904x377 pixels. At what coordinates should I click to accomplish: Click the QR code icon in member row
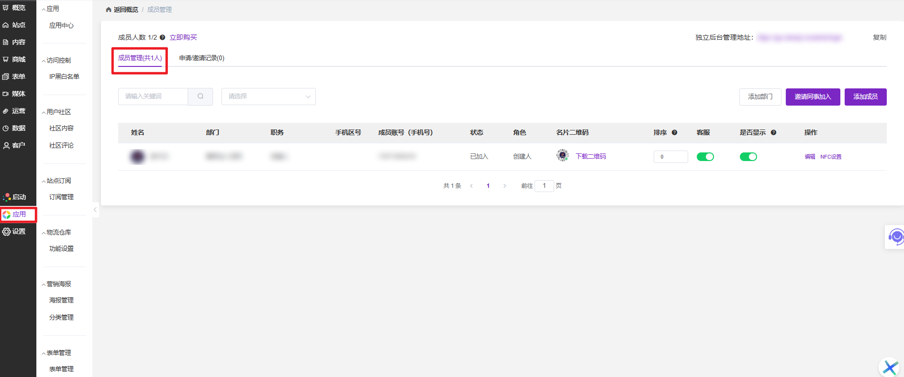coord(562,155)
